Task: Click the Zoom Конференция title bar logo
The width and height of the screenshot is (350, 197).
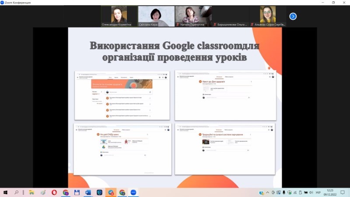Action: click(x=2, y=3)
